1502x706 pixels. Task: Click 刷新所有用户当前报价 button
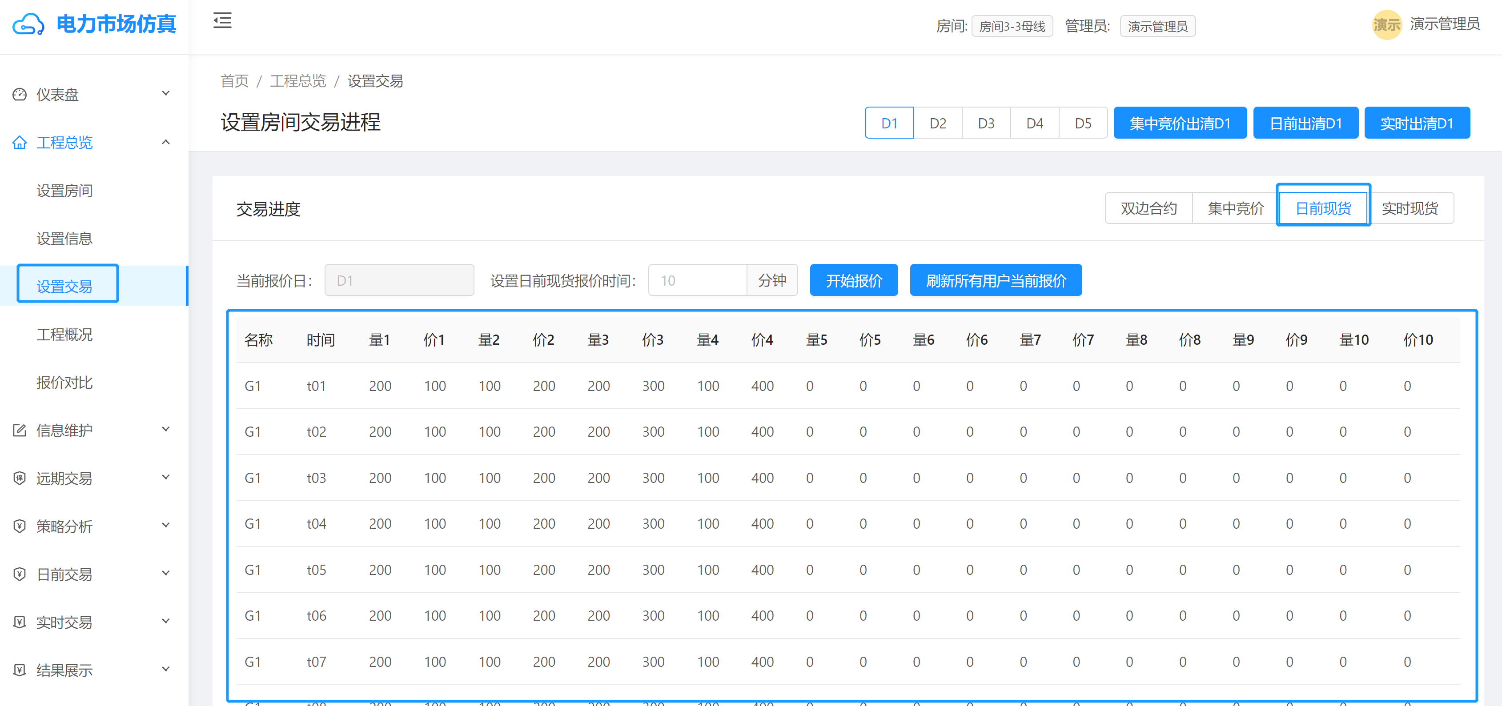pos(996,280)
